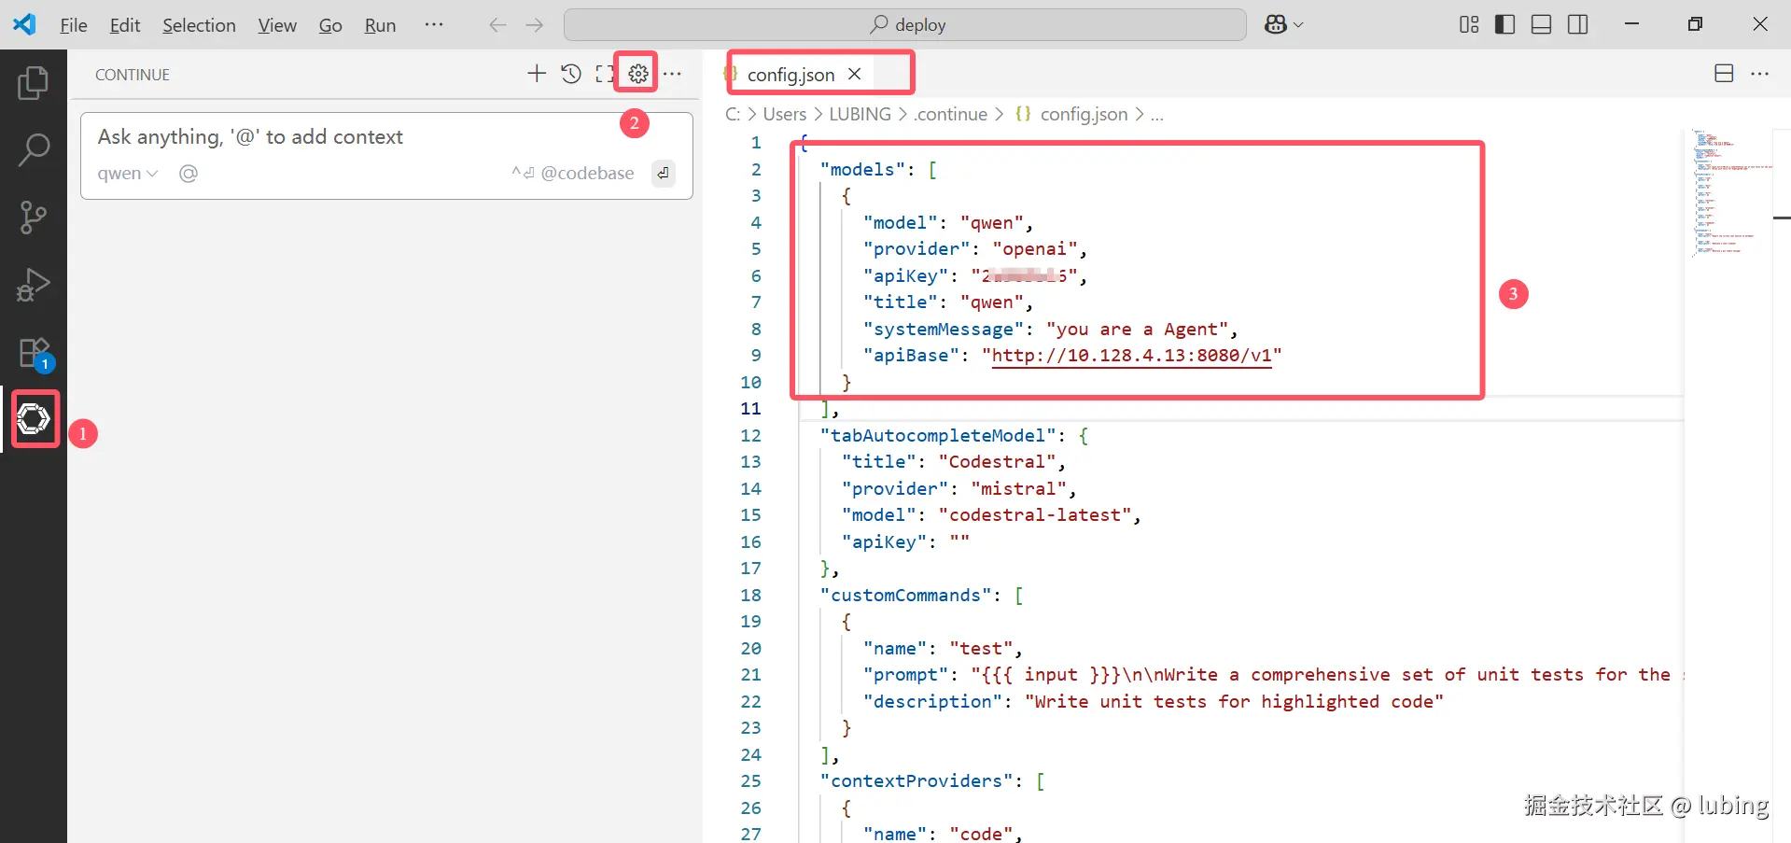Open the Source Control view

[34, 218]
